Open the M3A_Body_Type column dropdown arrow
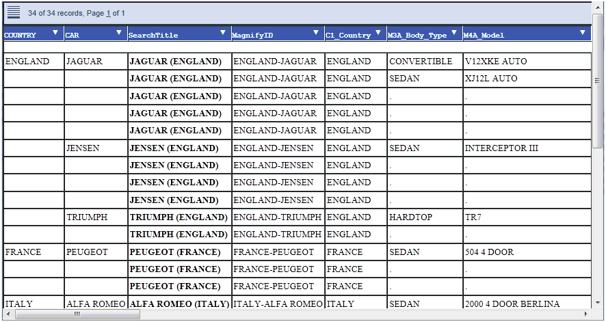 (454, 33)
